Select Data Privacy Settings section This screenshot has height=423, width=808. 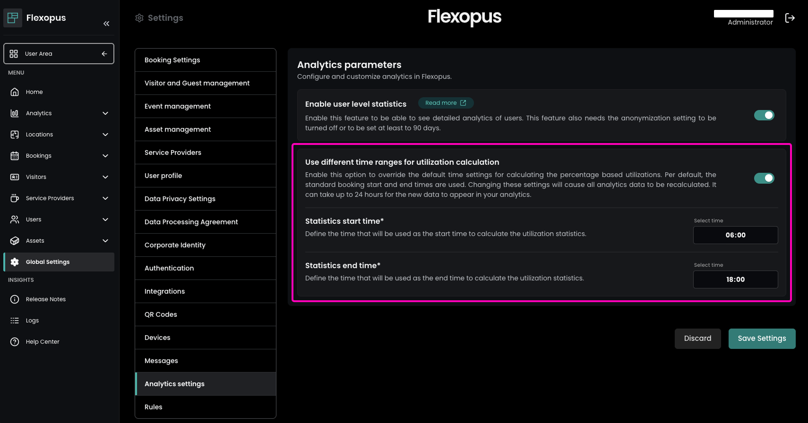[x=205, y=199]
